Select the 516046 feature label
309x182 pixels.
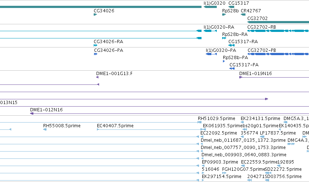click(211, 169)
